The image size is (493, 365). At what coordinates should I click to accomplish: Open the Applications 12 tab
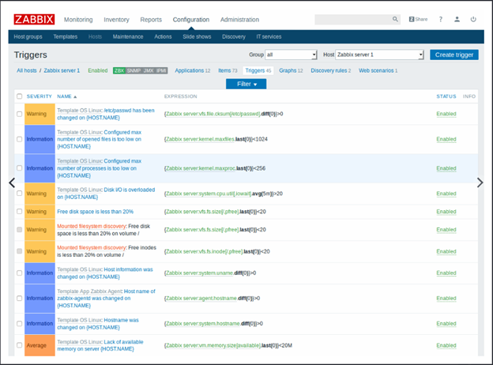(x=193, y=71)
